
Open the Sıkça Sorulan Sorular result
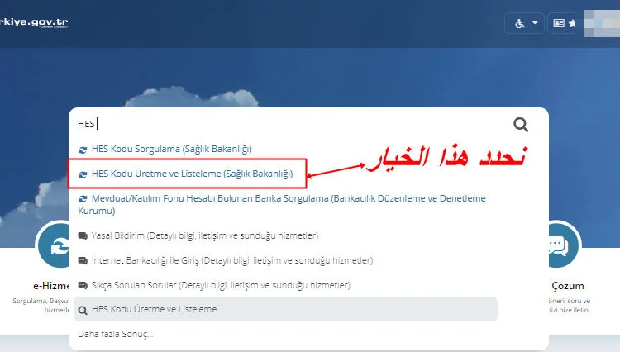pyautogui.click(x=221, y=285)
